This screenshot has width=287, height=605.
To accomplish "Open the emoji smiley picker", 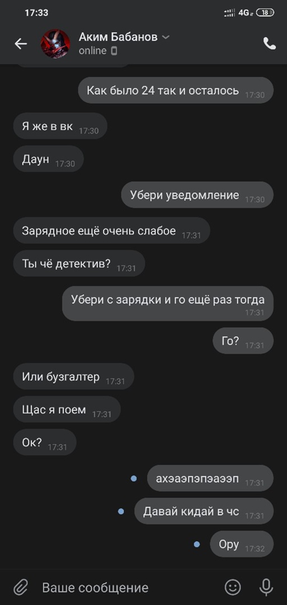I will [x=233, y=587].
